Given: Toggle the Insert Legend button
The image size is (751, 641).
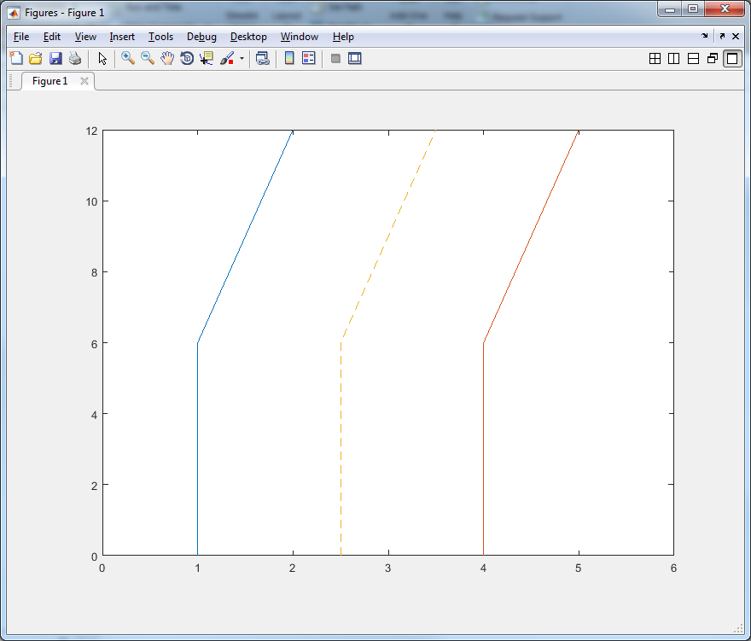Looking at the screenshot, I should pos(309,59).
